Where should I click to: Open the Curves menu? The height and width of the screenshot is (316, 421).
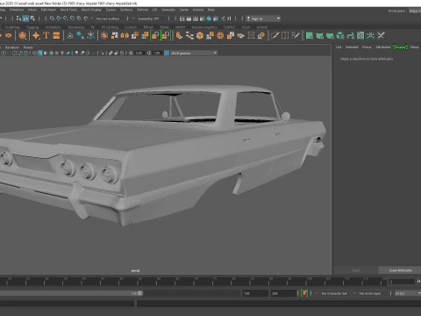coord(111,10)
